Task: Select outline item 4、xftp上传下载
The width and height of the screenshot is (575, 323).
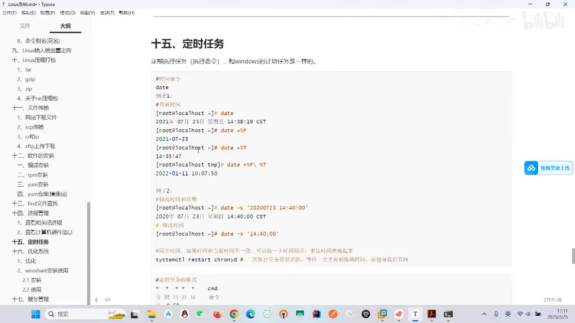Action: (36, 146)
